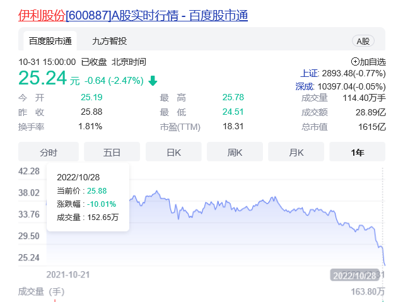
Task: Click the 成交量 (手) chart label
Action: pos(41,292)
